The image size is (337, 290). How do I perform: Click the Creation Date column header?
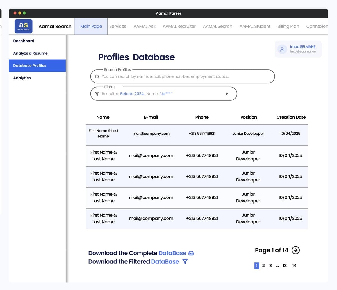point(291,117)
